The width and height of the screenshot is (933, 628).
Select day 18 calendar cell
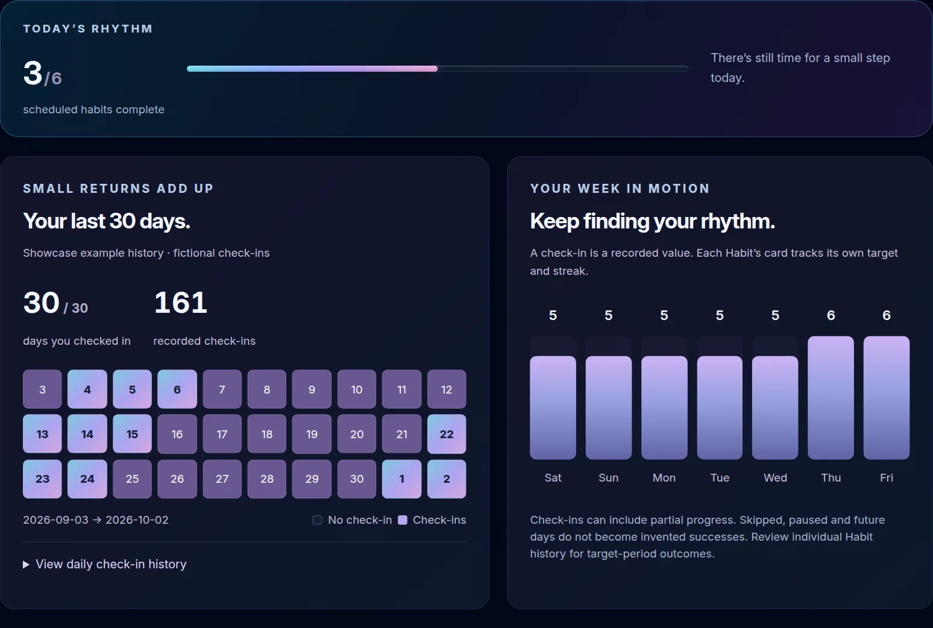click(267, 434)
